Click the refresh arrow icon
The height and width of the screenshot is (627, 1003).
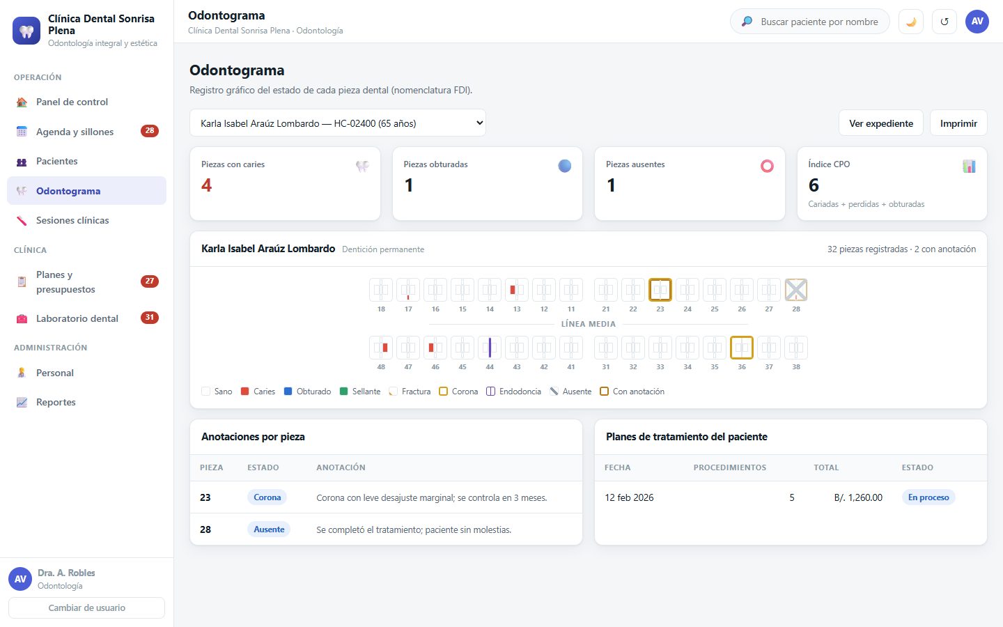point(944,22)
